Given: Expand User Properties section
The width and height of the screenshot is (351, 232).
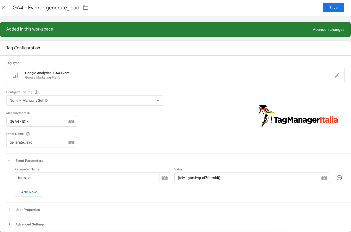Looking at the screenshot, I should 9,210.
